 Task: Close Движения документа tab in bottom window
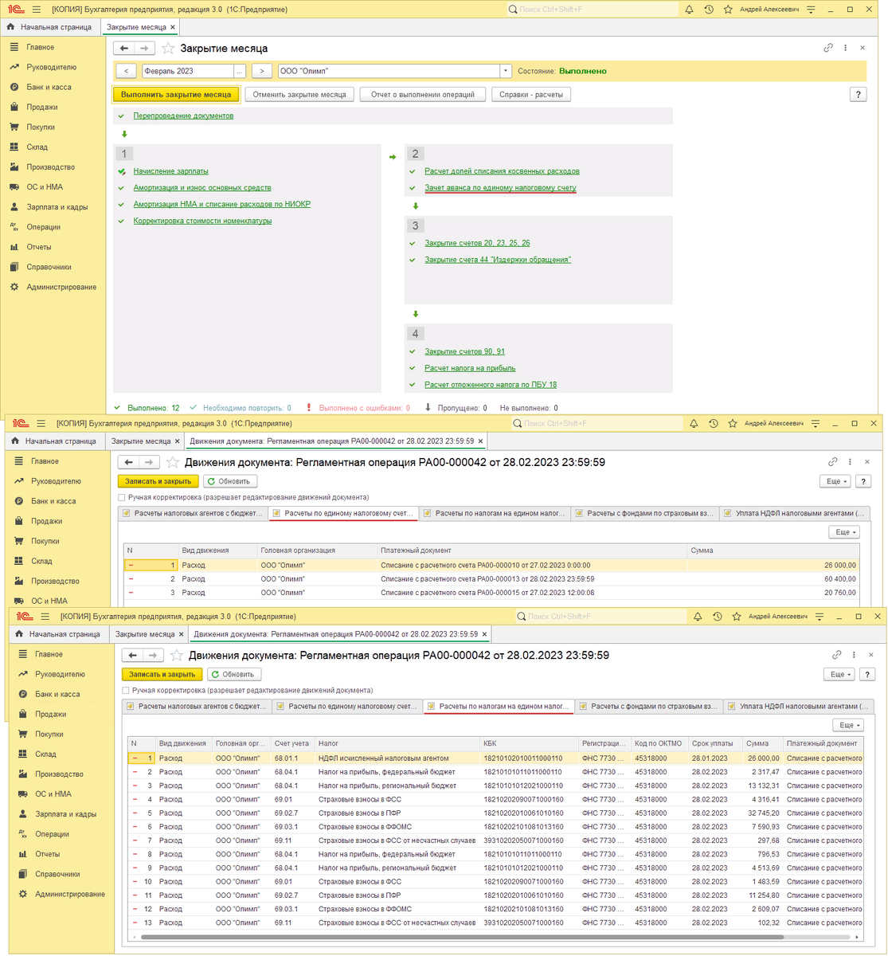point(485,634)
